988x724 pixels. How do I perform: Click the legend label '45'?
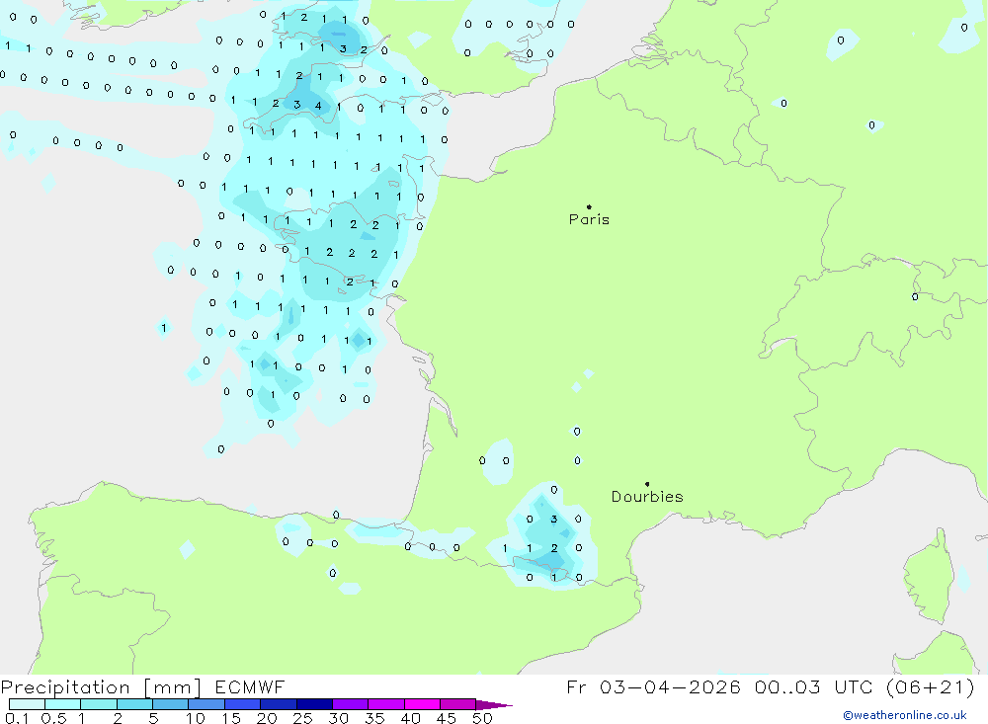447,718
